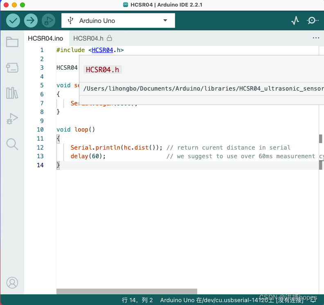Start debugging with the debug toolbar button
The image size is (324, 305).
[48, 20]
